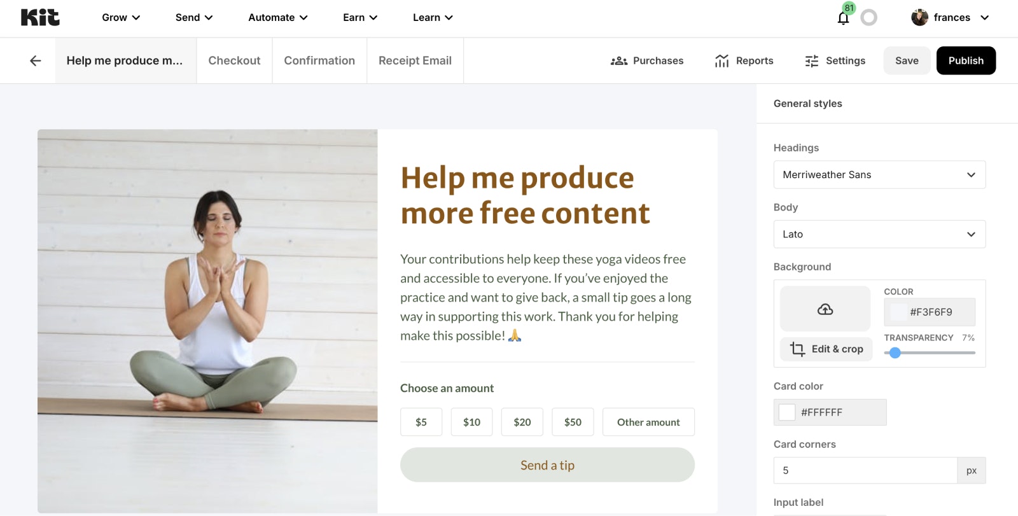Screen dimensions: 1018x516
Task: Select the $20 tip amount
Action: point(522,422)
